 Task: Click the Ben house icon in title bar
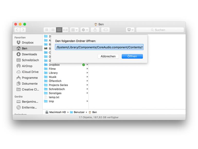coord(96,24)
